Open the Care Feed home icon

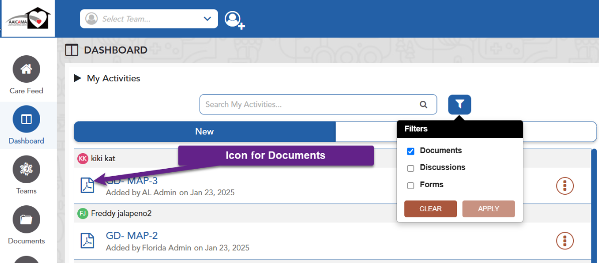pos(26,69)
